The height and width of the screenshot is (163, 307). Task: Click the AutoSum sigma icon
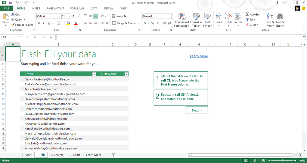tap(247, 14)
